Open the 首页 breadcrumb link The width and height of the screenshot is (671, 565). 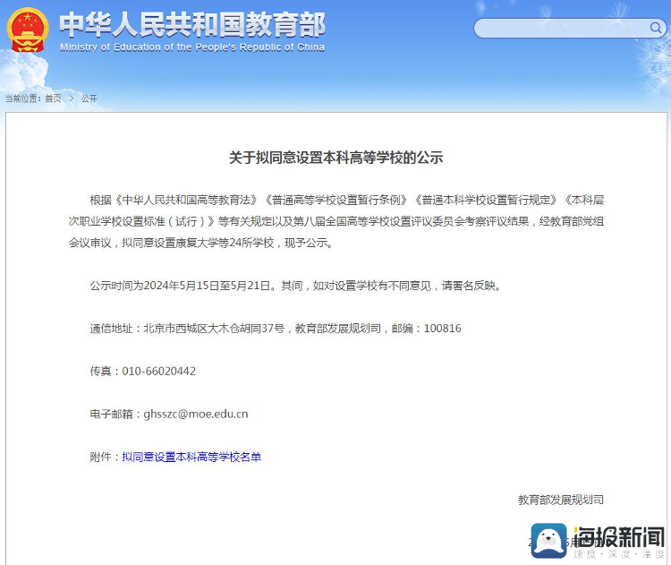click(53, 98)
